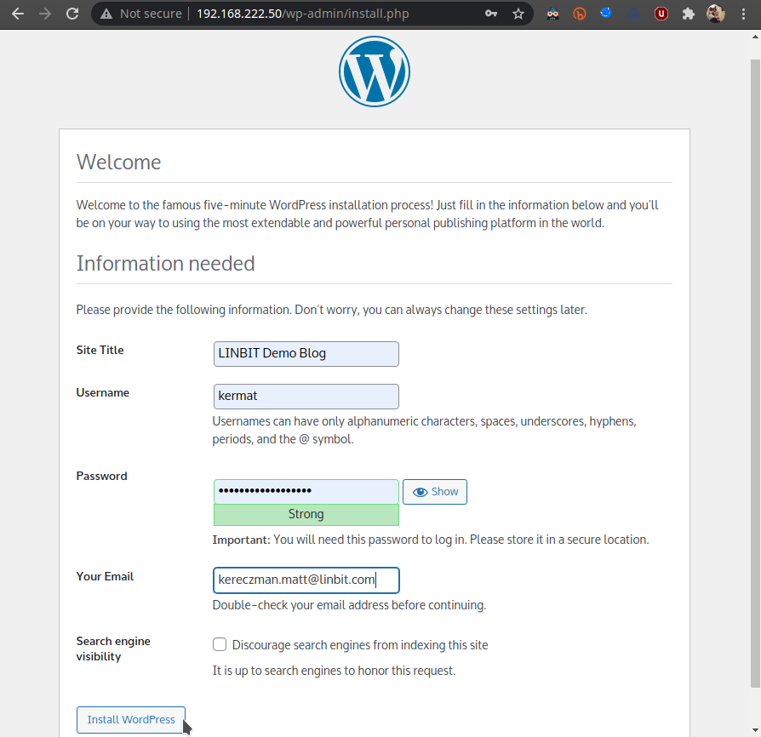Click the scrollbar up arrow
This screenshot has height=737, width=761.
pos(755,37)
